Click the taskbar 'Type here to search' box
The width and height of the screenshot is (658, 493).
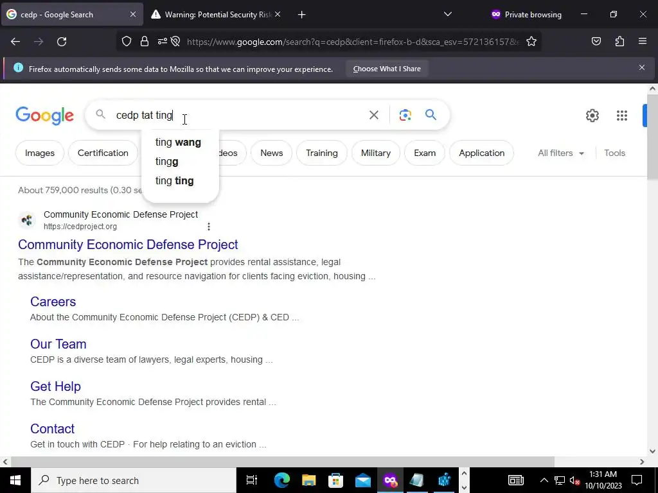(134, 480)
